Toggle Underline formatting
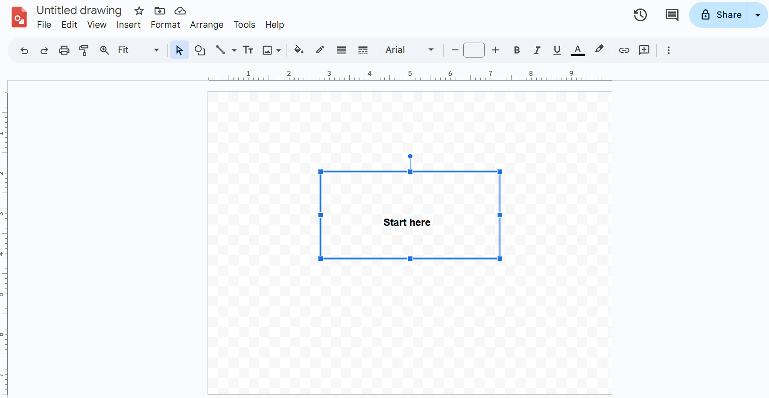The height and width of the screenshot is (398, 769). (557, 50)
